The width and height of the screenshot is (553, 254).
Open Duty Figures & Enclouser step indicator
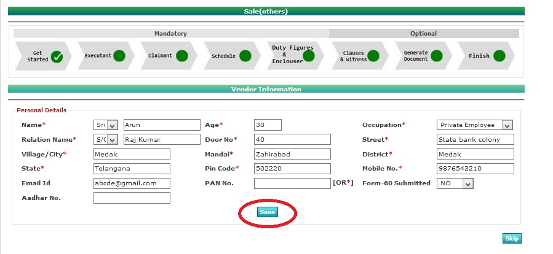[x=309, y=56]
